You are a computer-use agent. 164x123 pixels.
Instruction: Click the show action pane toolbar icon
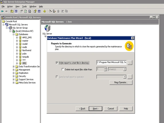pyautogui.click(x=39, y=11)
